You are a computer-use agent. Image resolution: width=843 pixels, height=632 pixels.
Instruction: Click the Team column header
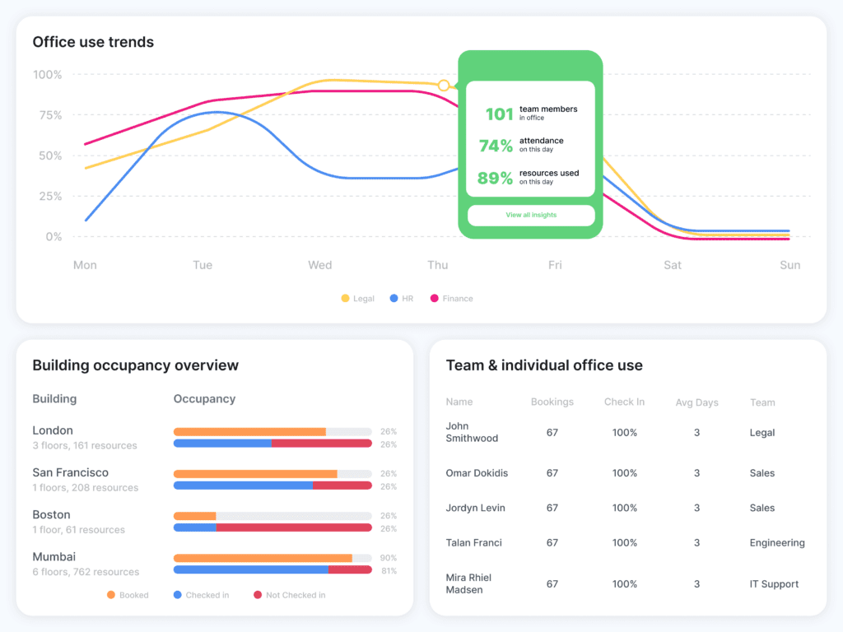[x=762, y=402]
